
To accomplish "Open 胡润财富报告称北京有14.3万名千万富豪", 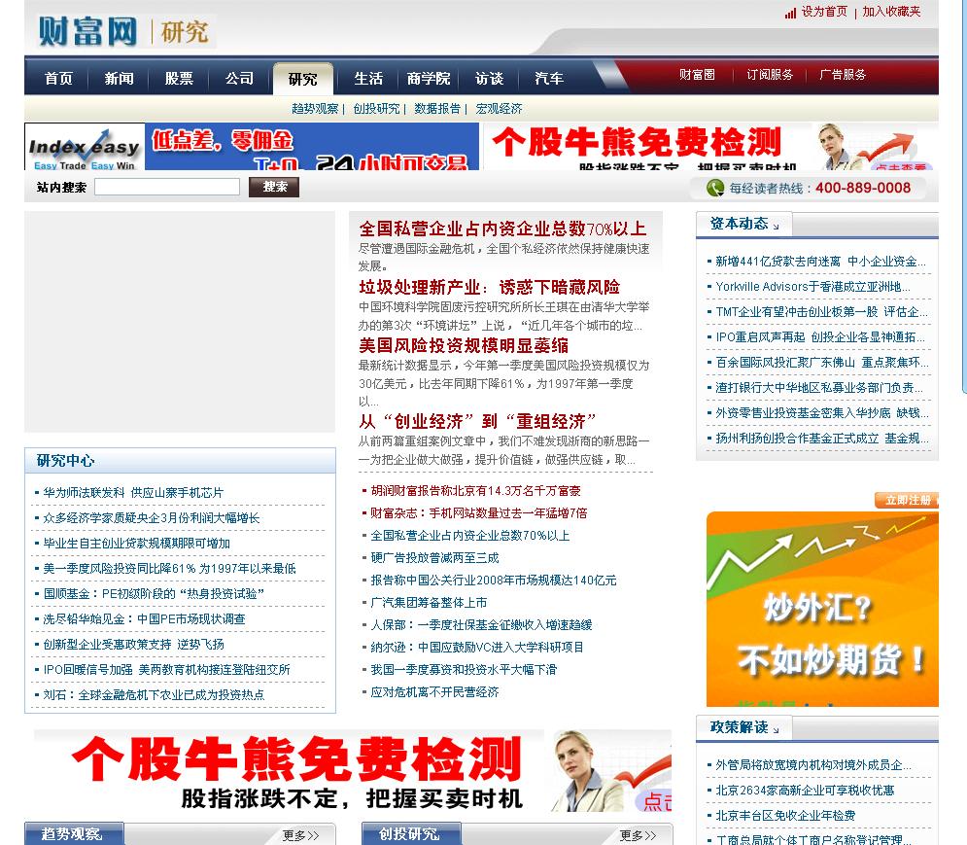I will tap(475, 491).
